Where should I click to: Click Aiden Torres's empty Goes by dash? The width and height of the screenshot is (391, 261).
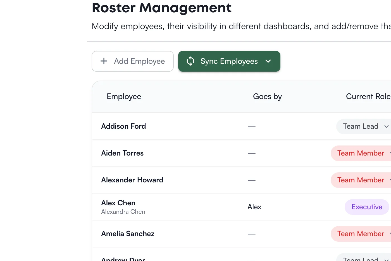point(252,154)
